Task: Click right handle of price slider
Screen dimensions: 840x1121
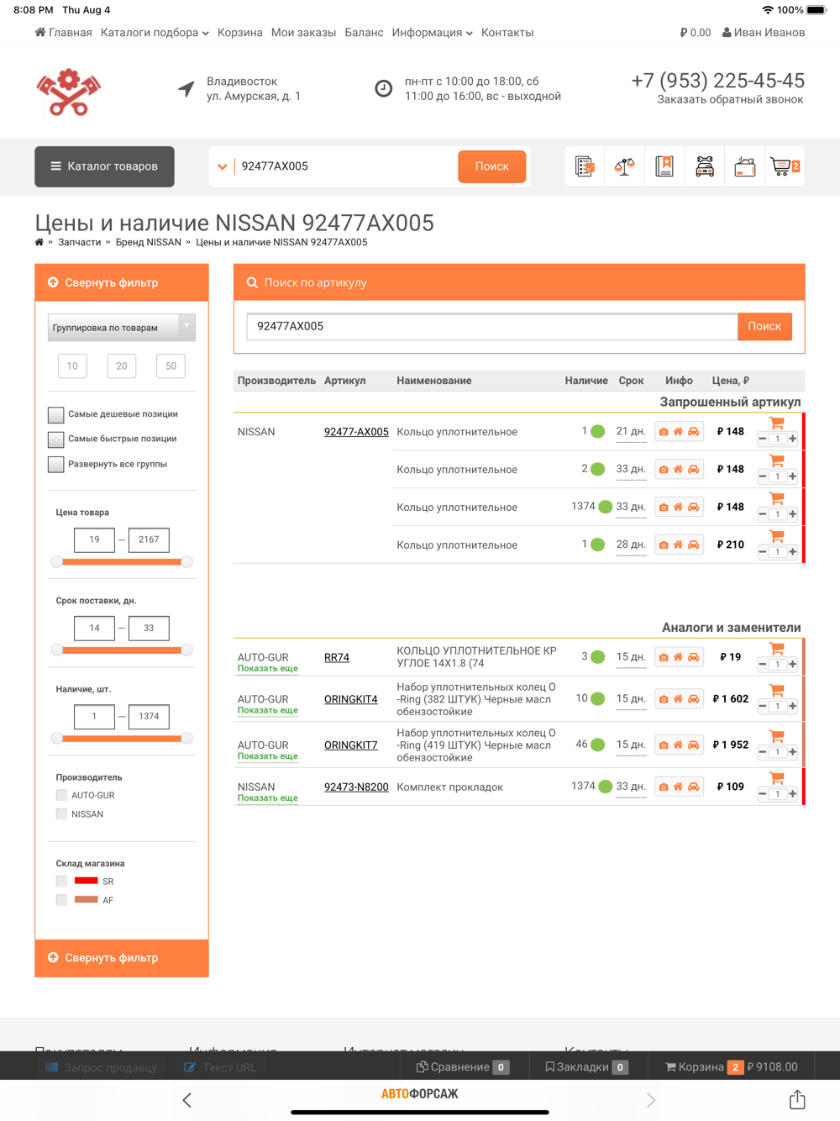Action: (x=186, y=561)
